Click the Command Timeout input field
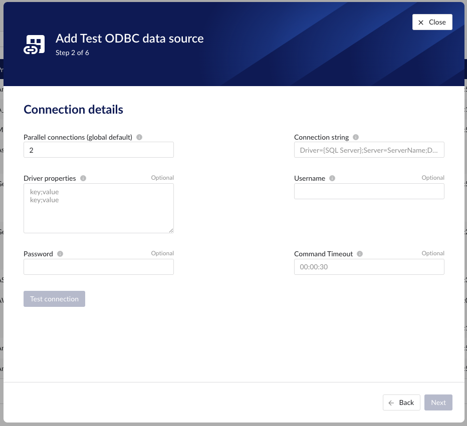The width and height of the screenshot is (467, 426). point(369,267)
